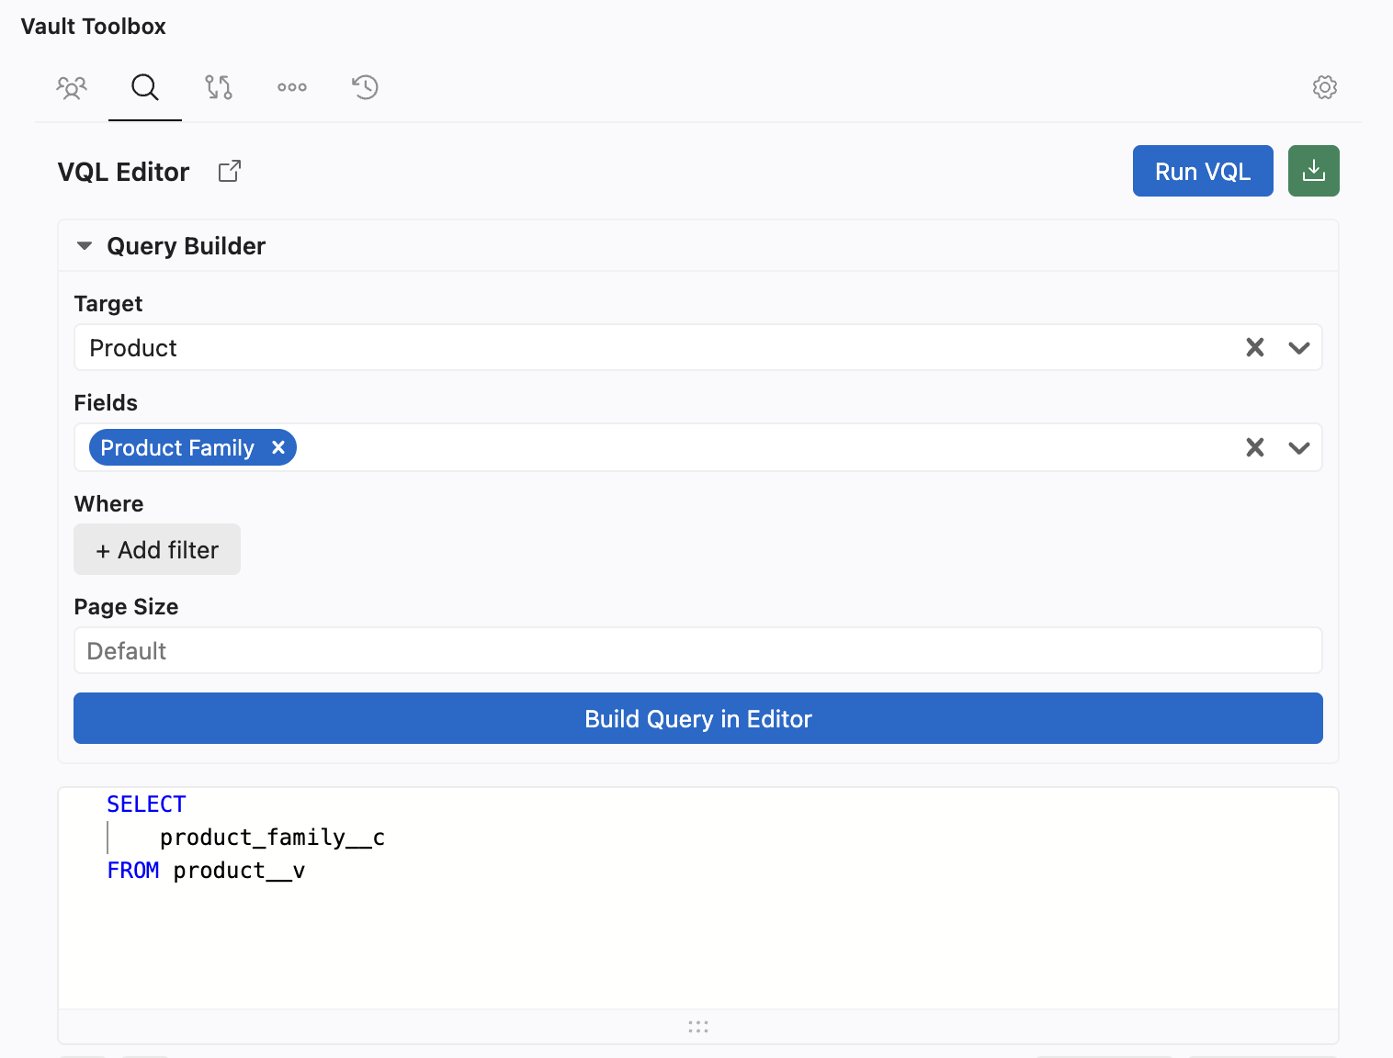Image resolution: width=1393 pixels, height=1058 pixels.
Task: Click the SELECT keyword in editor
Action: coord(146,805)
